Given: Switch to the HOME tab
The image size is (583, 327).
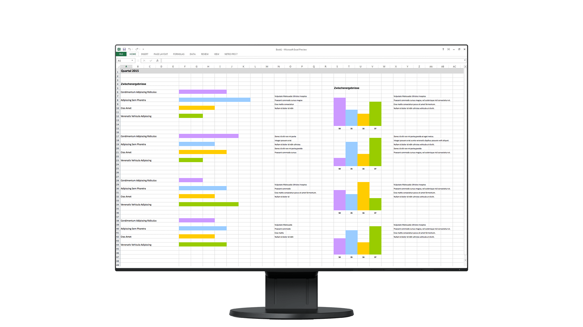Looking at the screenshot, I should click(133, 54).
